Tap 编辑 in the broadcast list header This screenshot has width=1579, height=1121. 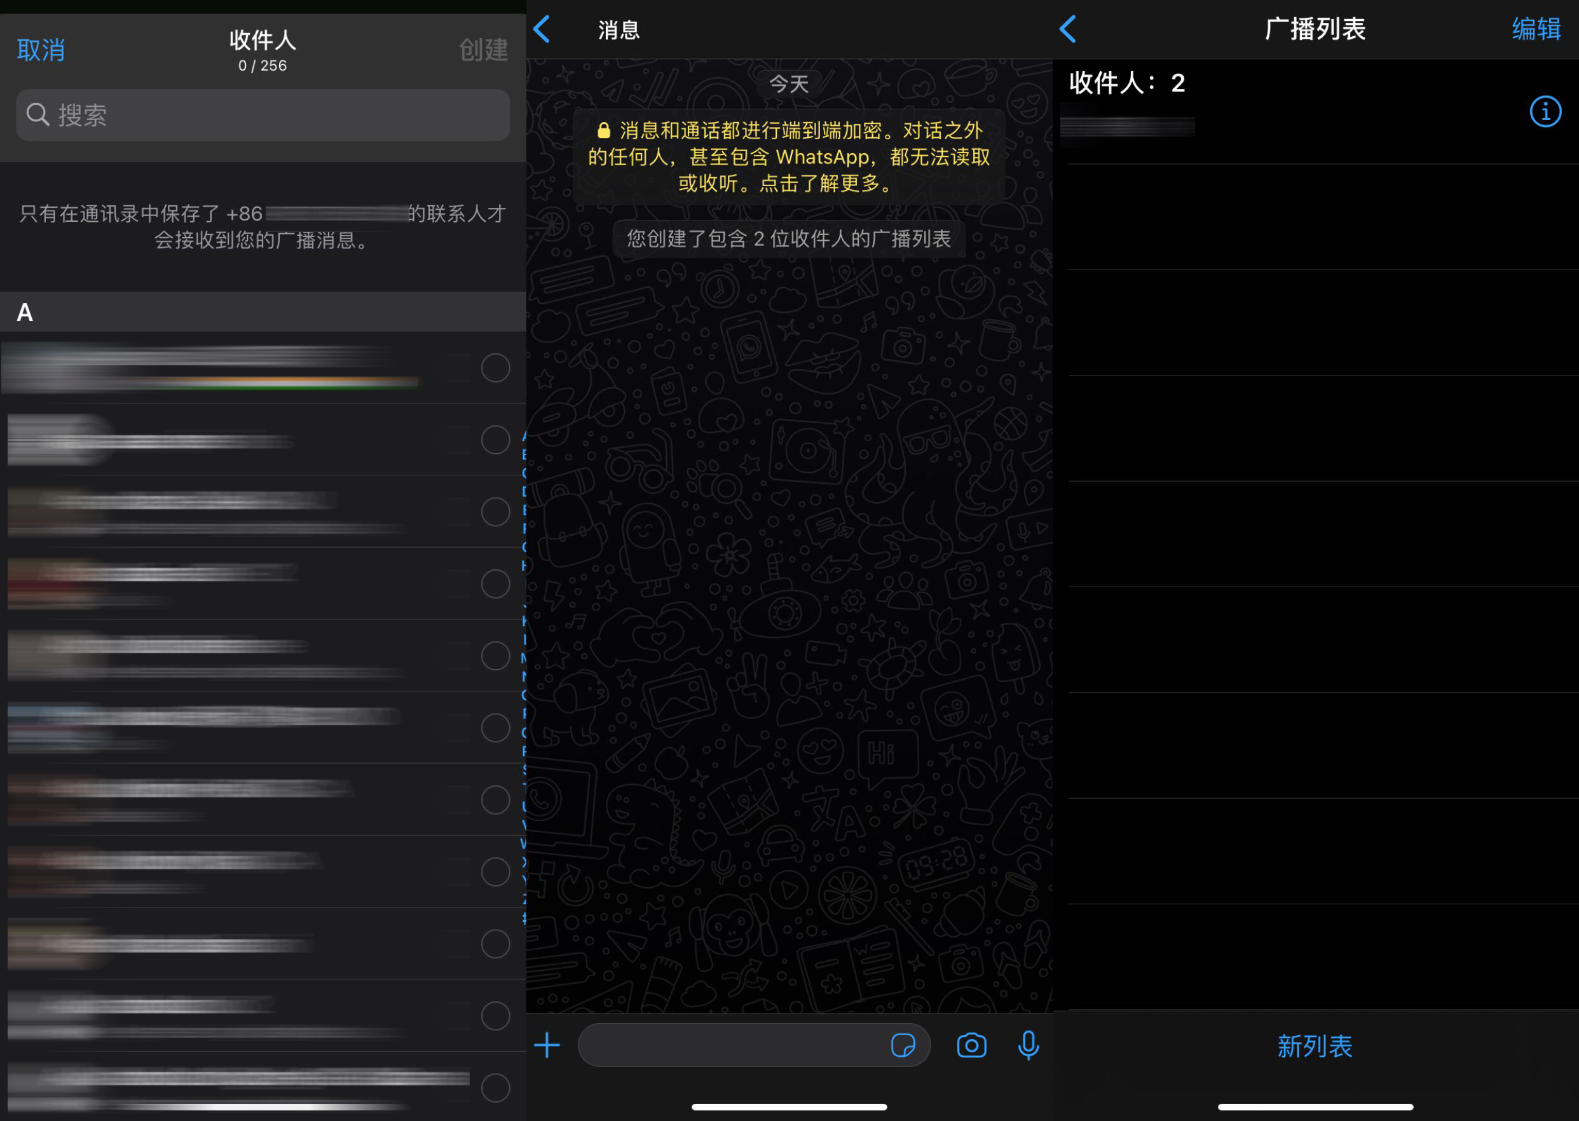[x=1536, y=30]
